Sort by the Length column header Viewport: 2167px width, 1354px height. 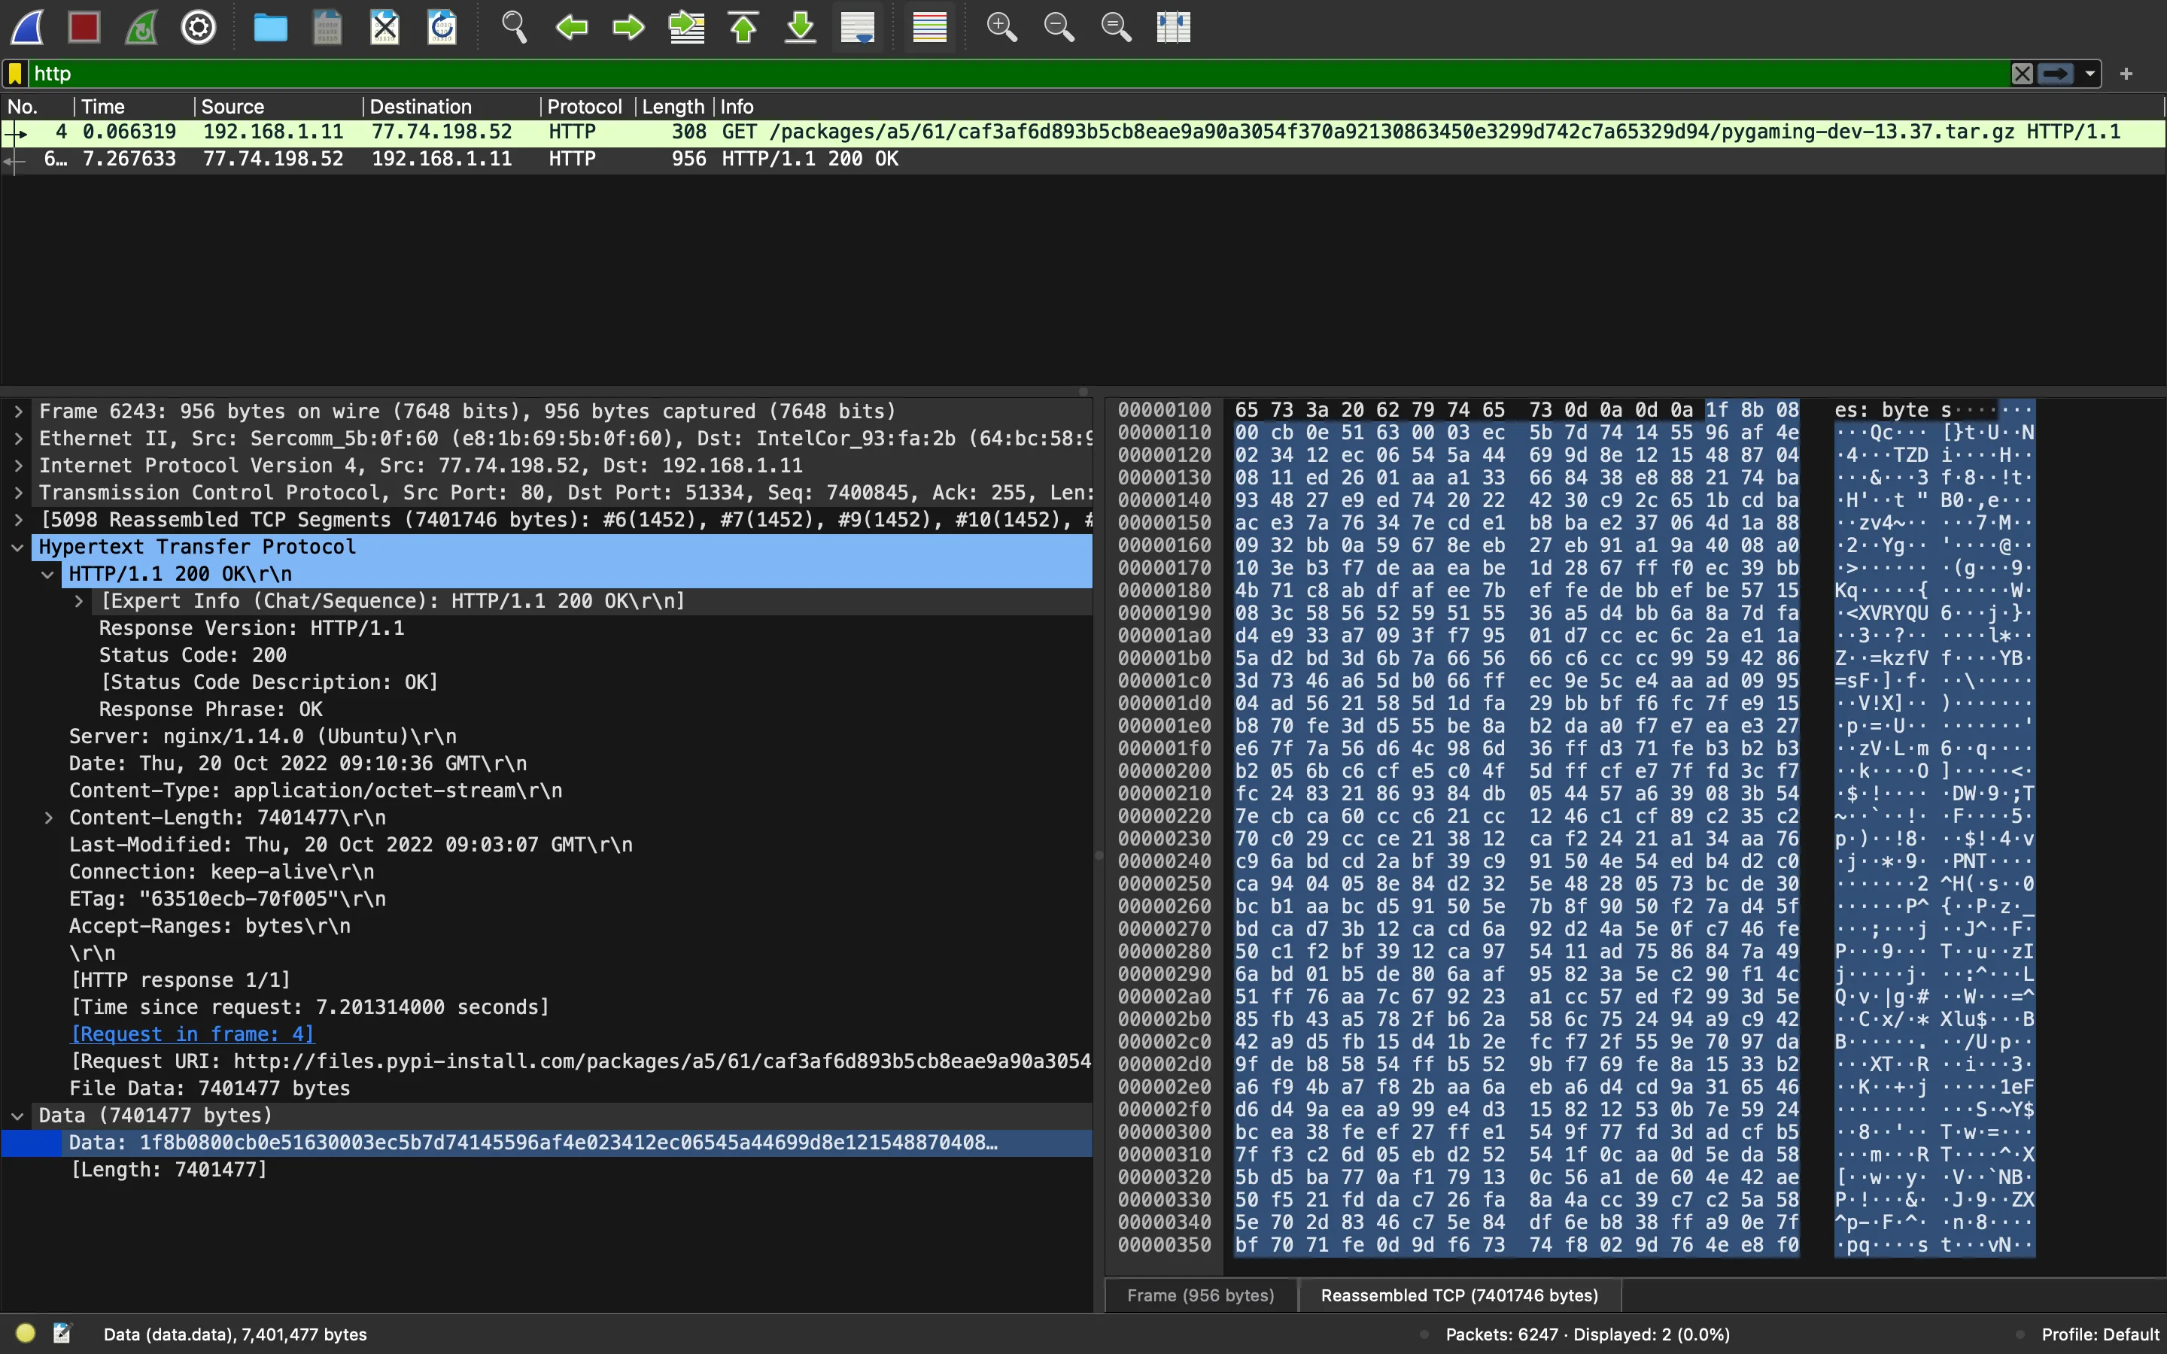coord(673,107)
